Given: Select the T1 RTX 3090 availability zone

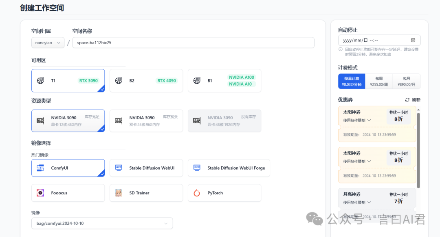Looking at the screenshot, I should point(68,80).
